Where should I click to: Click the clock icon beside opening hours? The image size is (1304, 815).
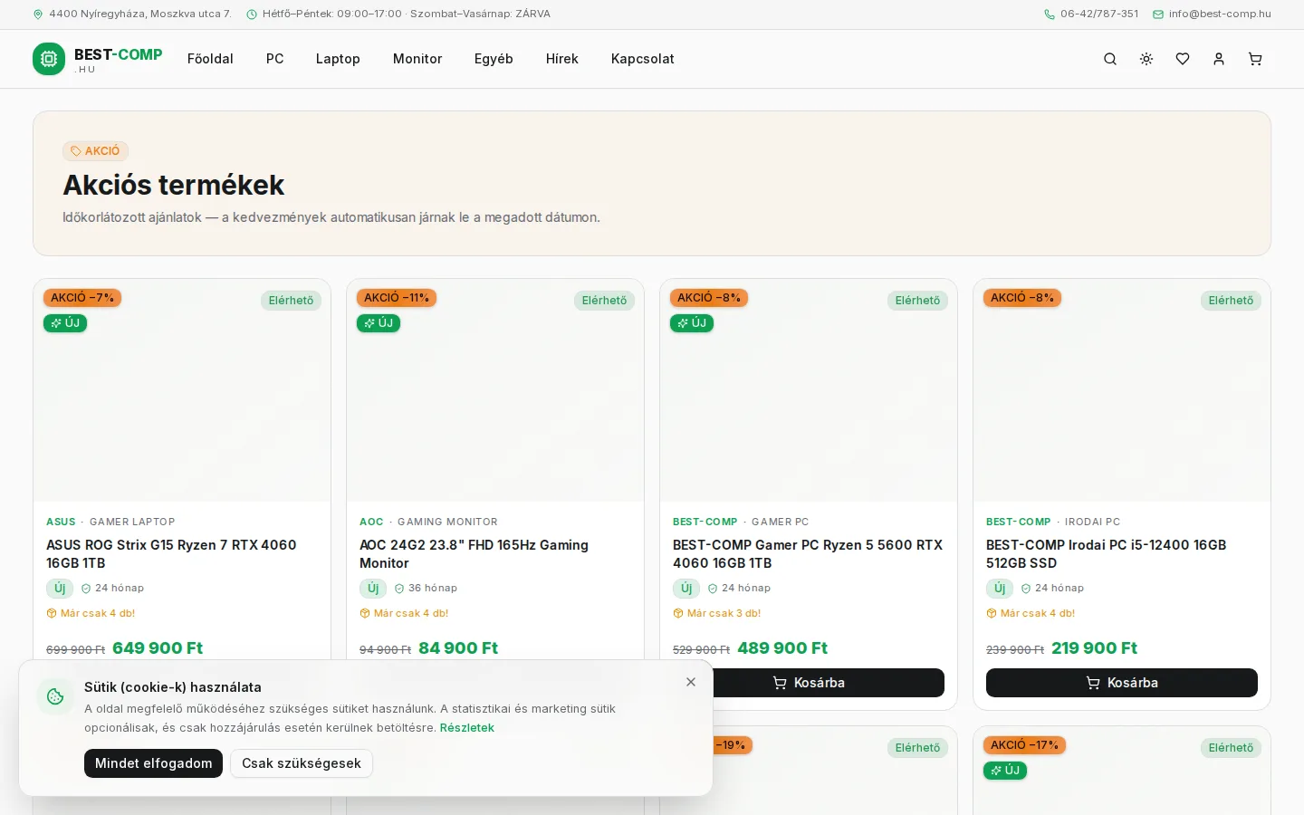coord(252,14)
